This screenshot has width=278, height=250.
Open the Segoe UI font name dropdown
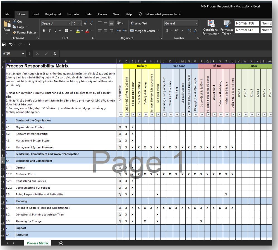[x=69, y=23]
